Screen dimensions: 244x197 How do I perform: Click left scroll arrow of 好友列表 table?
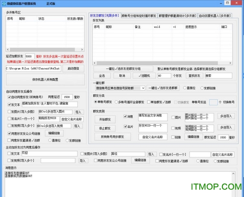point(94,63)
